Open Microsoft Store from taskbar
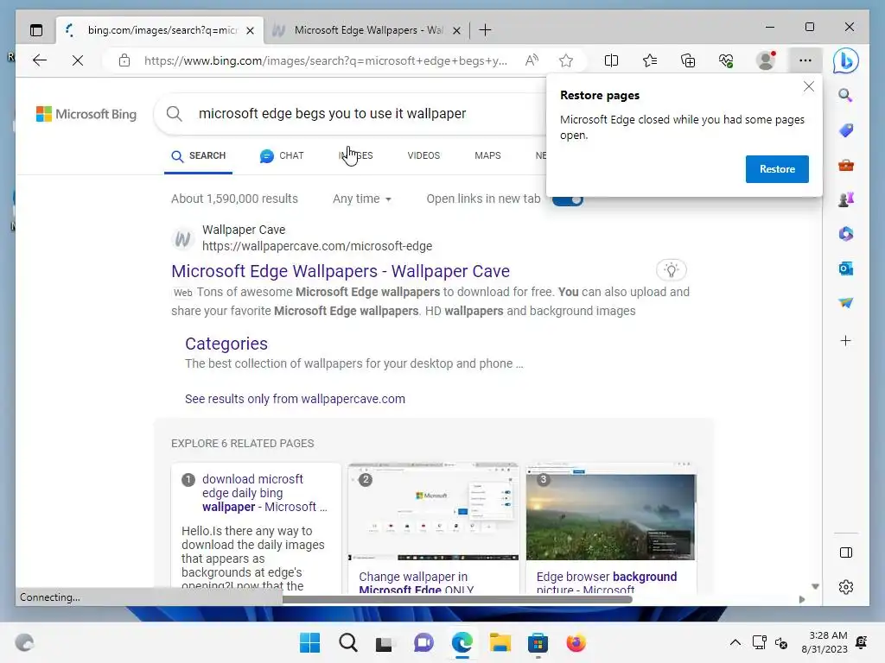This screenshot has width=885, height=663. (x=538, y=642)
